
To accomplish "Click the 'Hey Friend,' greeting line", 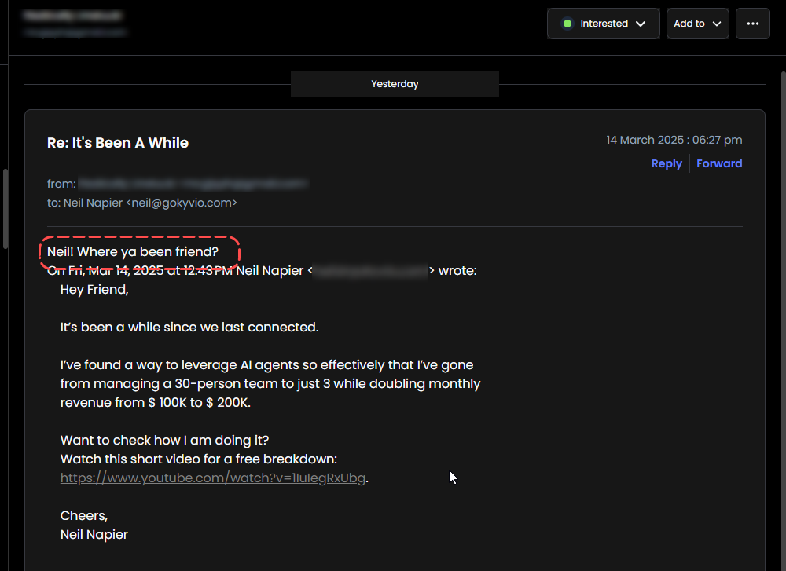I will (94, 290).
